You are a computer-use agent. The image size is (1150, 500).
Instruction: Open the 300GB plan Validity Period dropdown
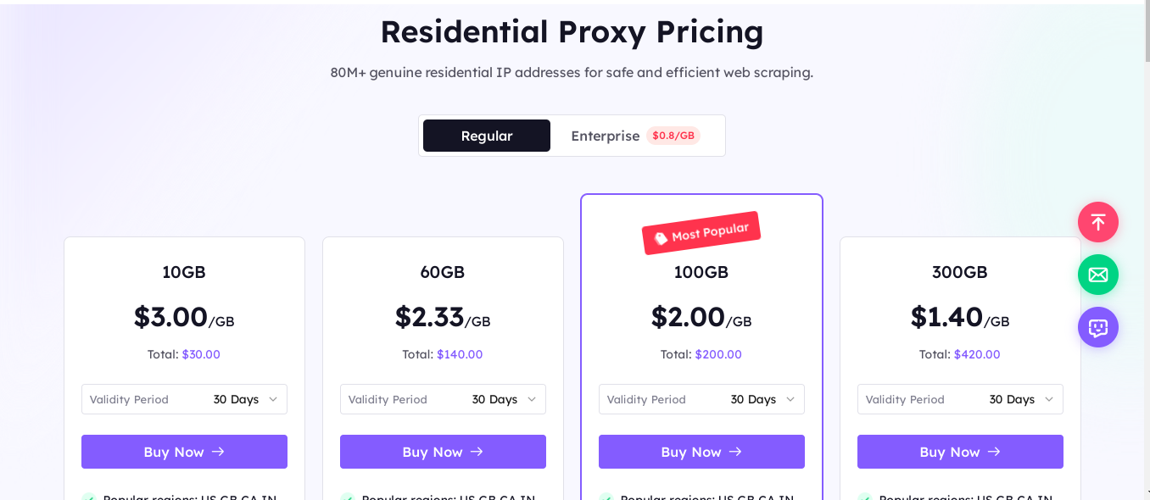[x=960, y=399]
